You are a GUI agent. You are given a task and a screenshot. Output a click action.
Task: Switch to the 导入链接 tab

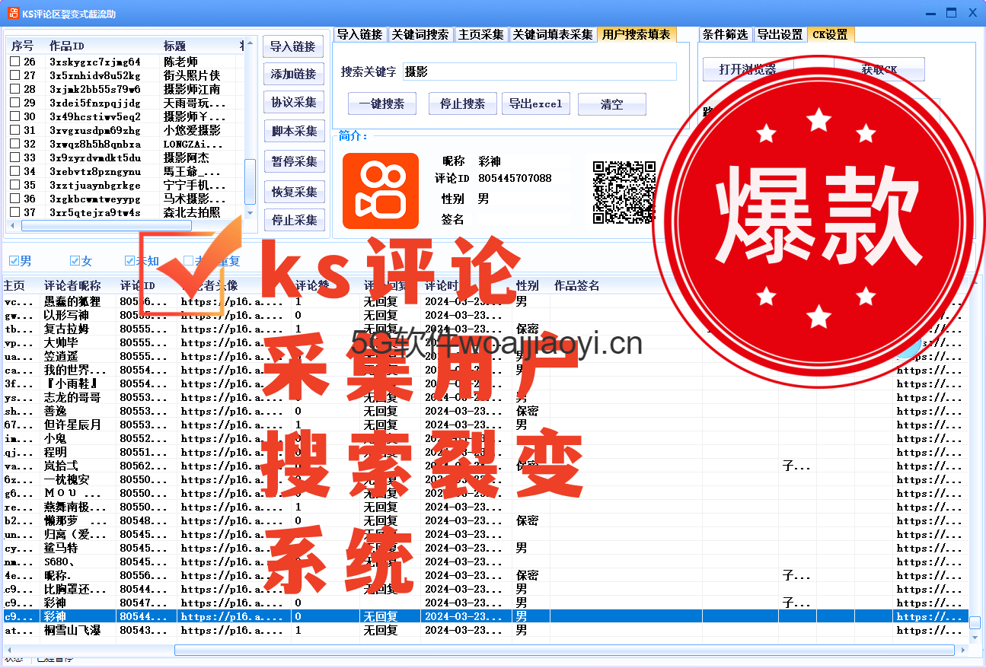359,34
